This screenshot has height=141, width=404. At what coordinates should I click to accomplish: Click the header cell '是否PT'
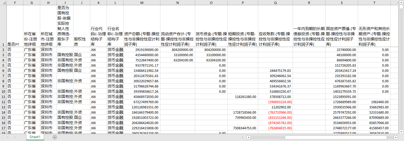[x=15, y=26]
